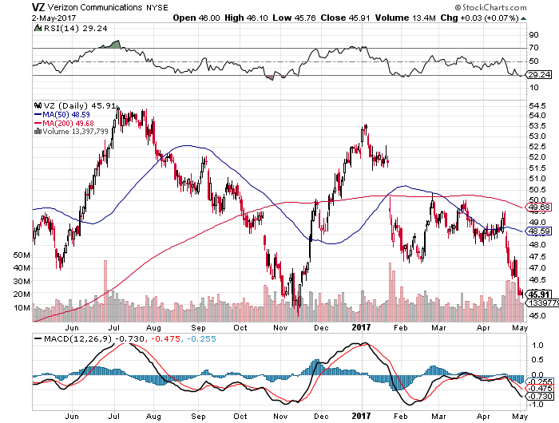Click the 49.68 MA(200) axis price tag

539,207
